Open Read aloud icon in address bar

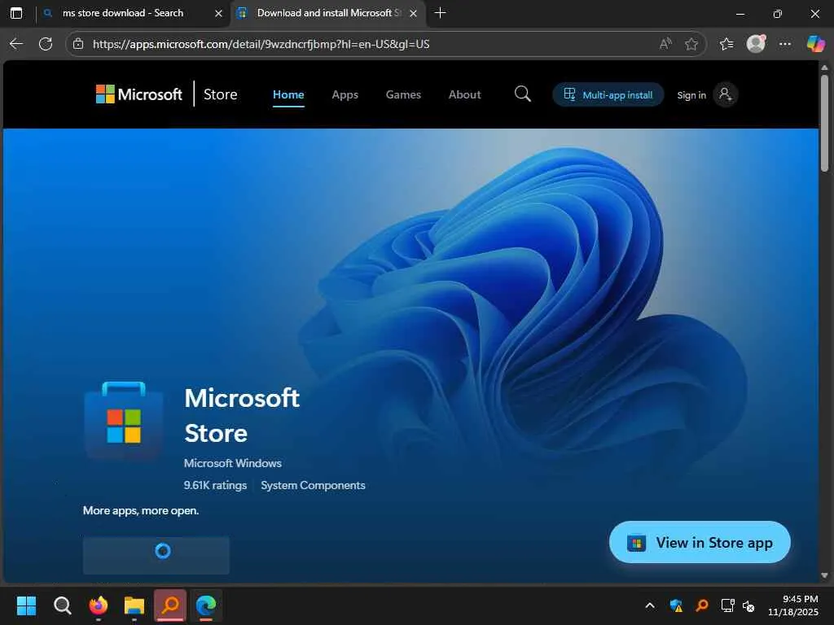(x=665, y=44)
